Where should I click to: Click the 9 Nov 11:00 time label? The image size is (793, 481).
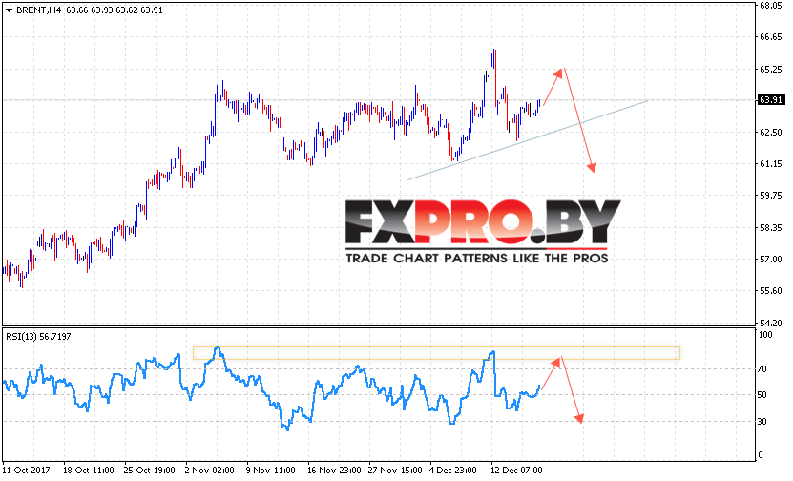(x=271, y=471)
